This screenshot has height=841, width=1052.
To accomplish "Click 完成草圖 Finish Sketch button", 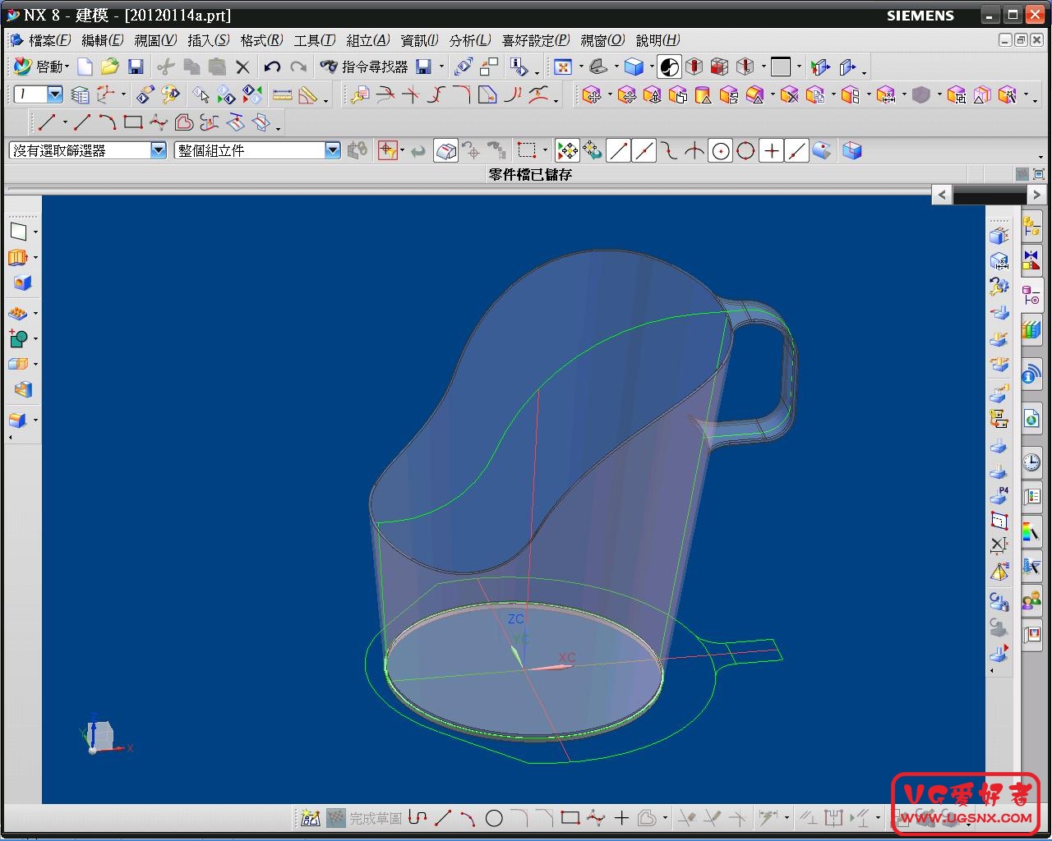I will tap(364, 818).
